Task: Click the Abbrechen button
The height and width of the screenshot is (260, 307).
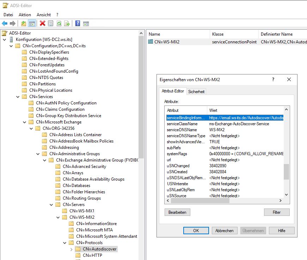Action: [x=225, y=231]
